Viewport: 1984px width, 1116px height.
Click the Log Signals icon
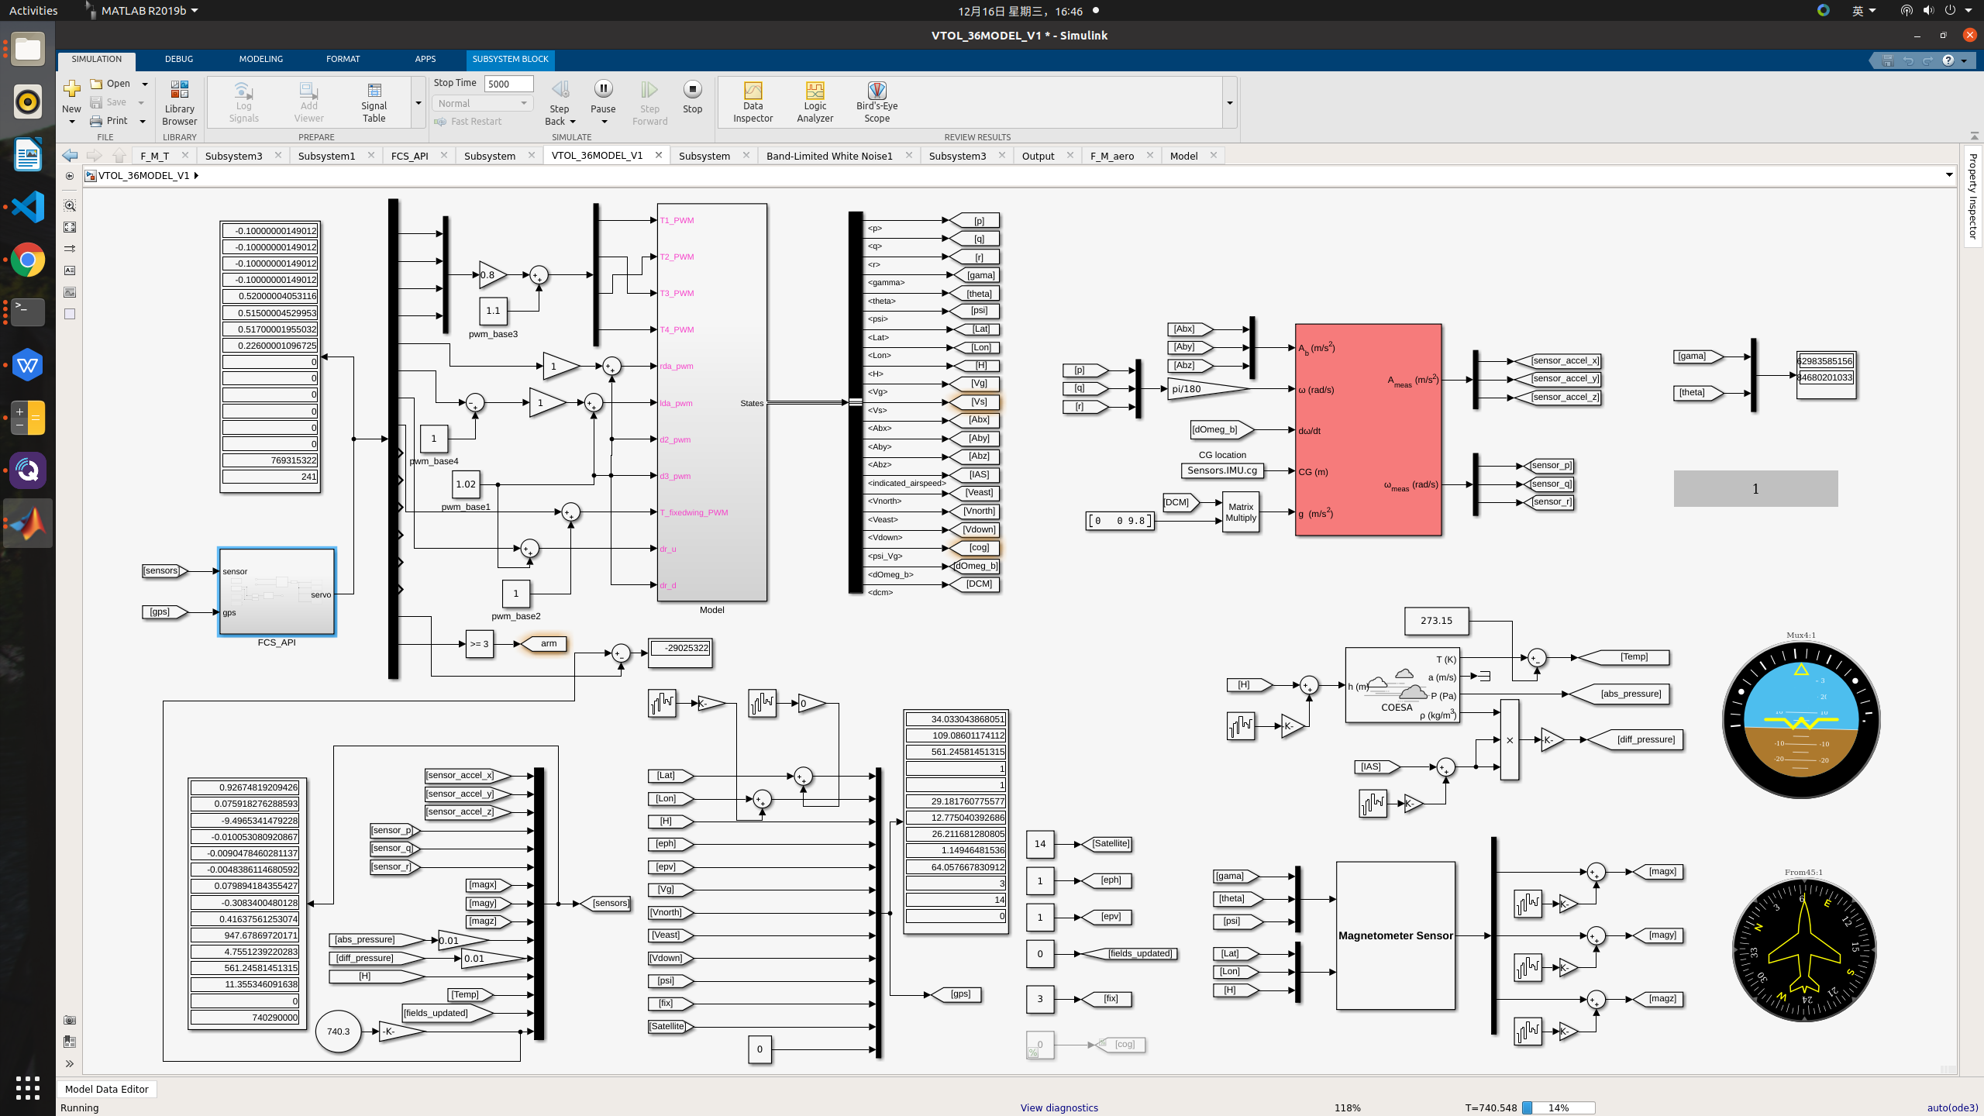tap(243, 102)
